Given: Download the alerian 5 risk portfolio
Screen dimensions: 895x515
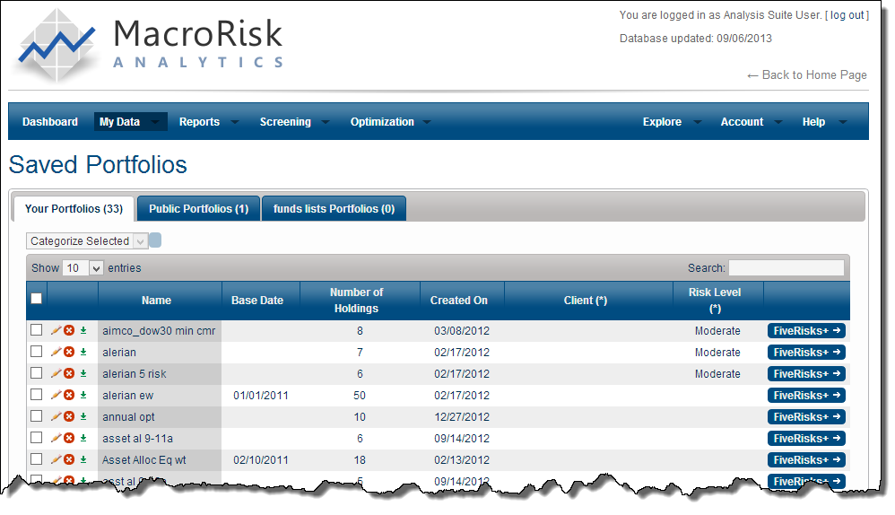Looking at the screenshot, I should click(x=83, y=374).
